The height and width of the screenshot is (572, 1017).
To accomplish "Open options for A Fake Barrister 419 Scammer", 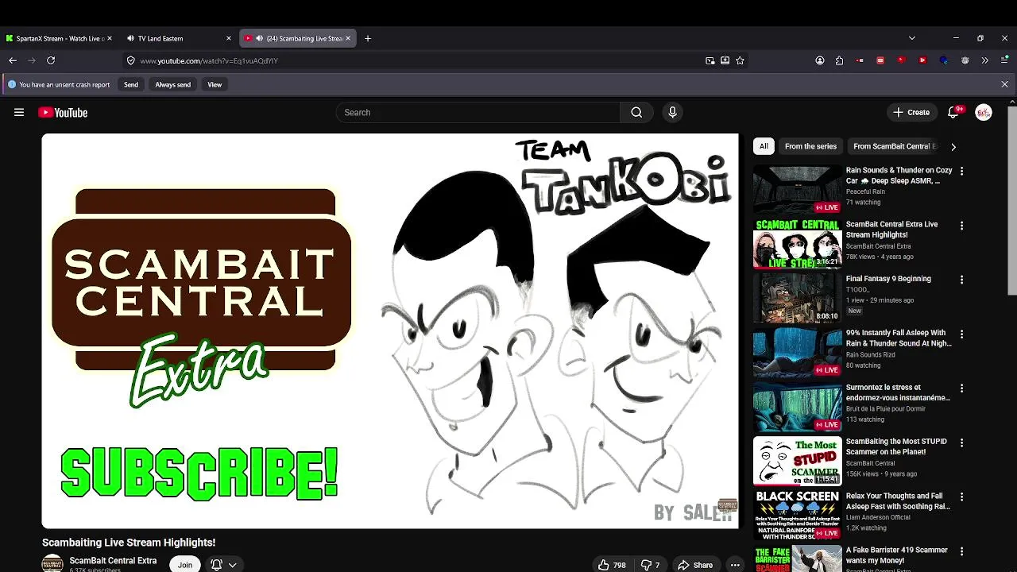I will tap(961, 551).
